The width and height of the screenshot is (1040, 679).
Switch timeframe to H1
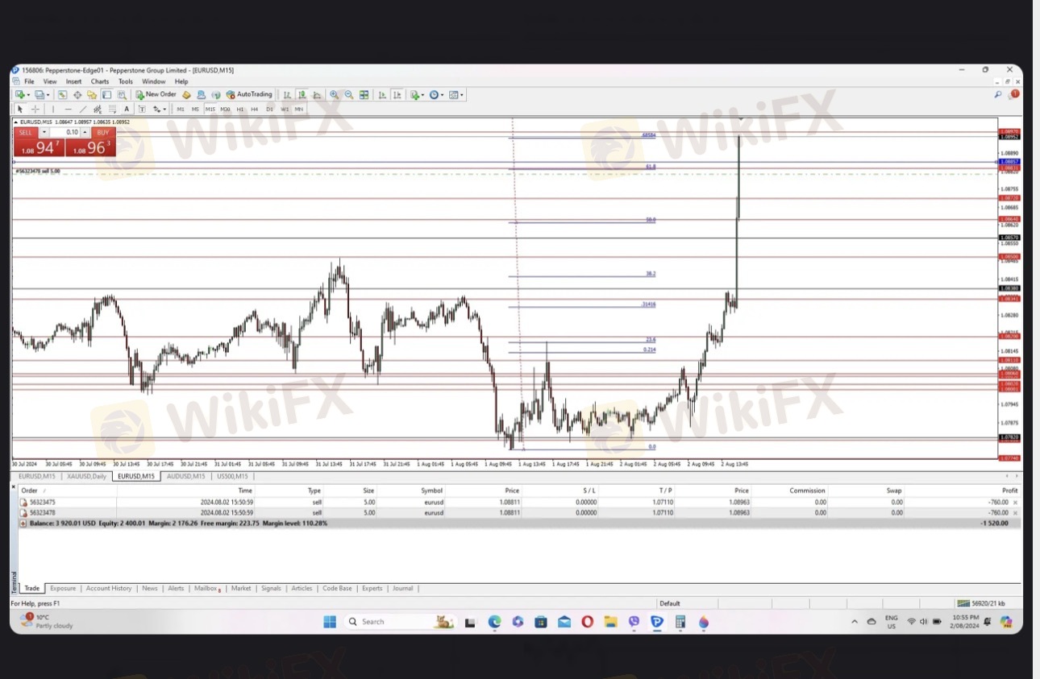click(239, 109)
